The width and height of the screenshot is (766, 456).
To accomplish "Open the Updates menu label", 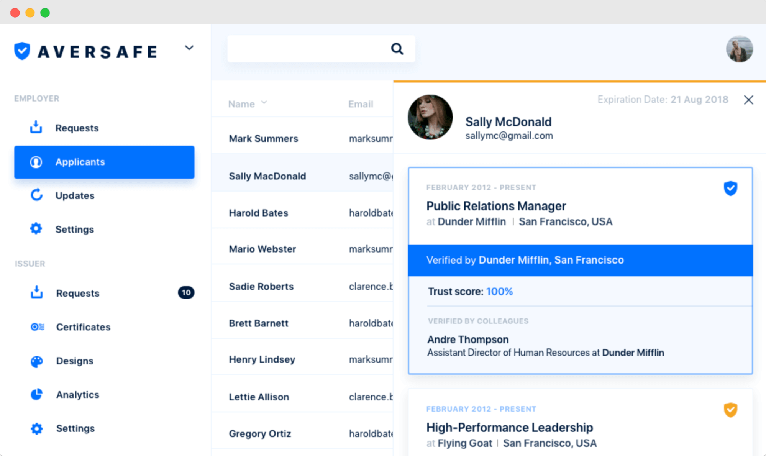I will tap(75, 195).
